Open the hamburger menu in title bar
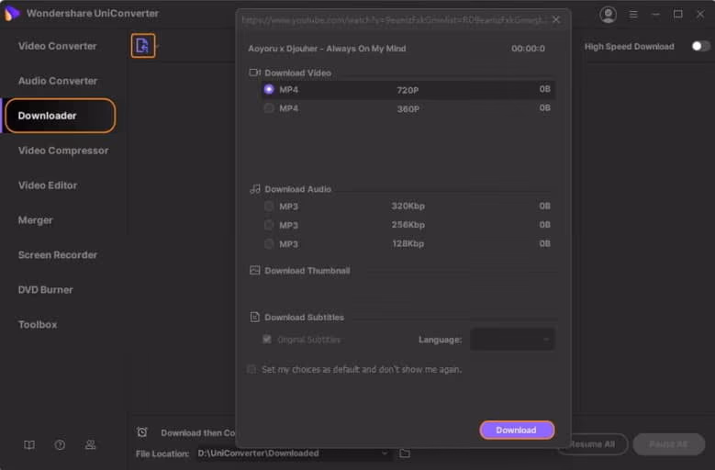This screenshot has width=715, height=470. [633, 15]
